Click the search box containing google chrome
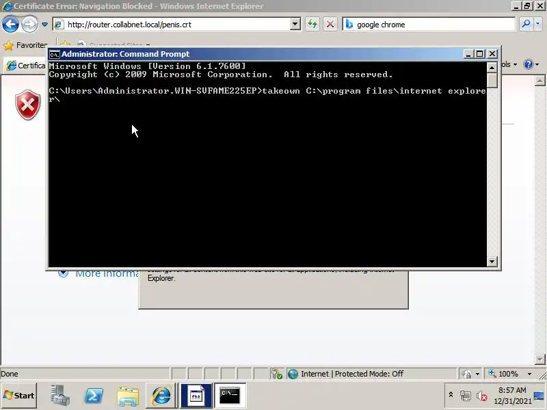The image size is (547, 410). point(429,25)
